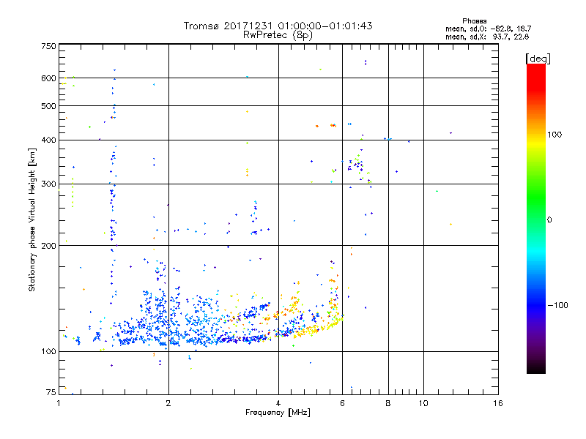586x439 pixels.
Task: Click the colorbar tick label '0'
Action: [549, 220]
